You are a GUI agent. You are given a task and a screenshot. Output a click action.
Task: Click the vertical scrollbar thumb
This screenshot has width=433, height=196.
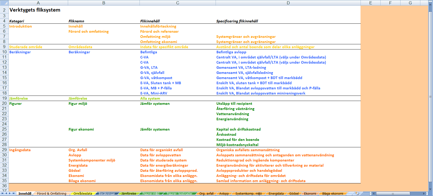tap(430, 97)
